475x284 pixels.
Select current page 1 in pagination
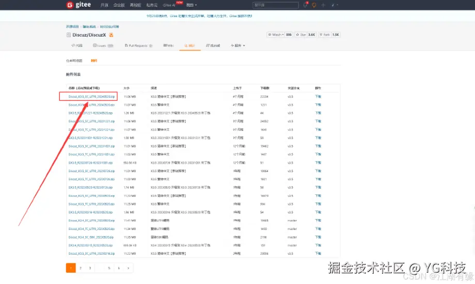(x=71, y=268)
